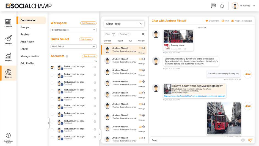Check the third Test Account checkbox
Screen dimensions: 259x146
[x=52, y=83]
